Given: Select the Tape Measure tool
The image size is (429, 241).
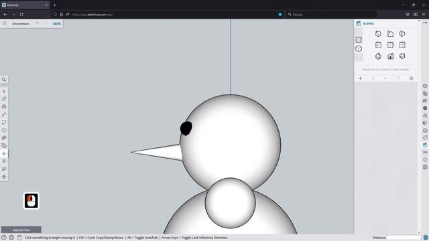Looking at the screenshot, I should 4,161.
